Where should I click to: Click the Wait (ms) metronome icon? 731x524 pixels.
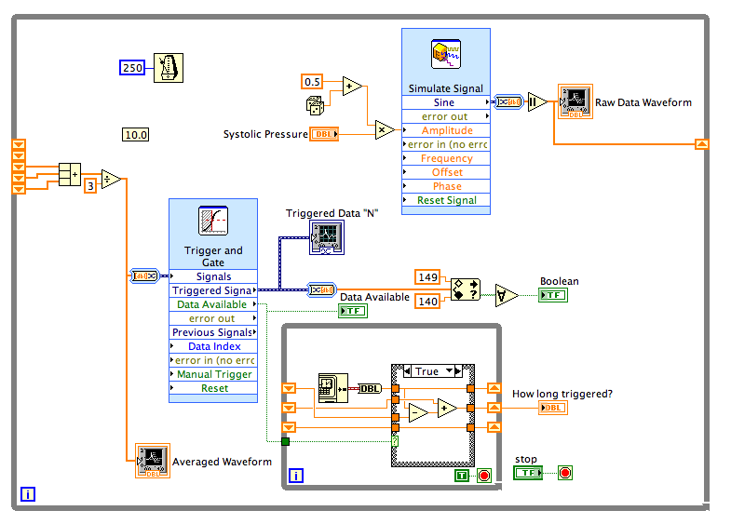click(x=169, y=68)
